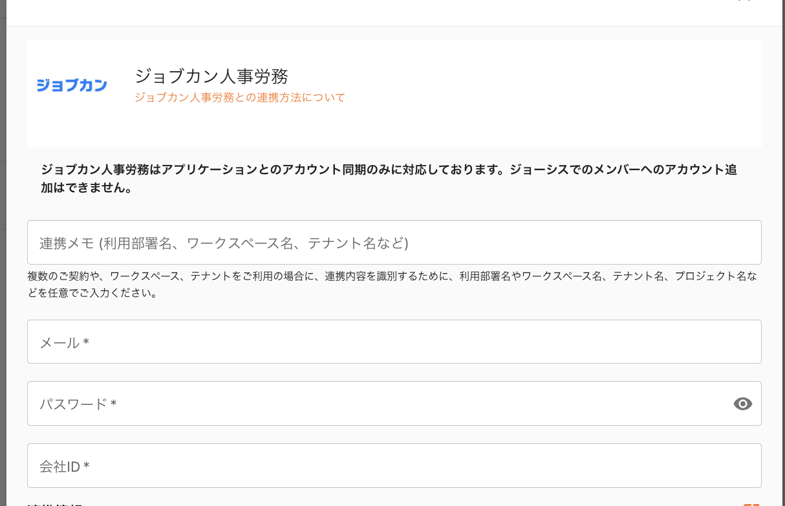785x506 pixels.
Task: Focus the 連携メモ input field
Action: (x=394, y=243)
